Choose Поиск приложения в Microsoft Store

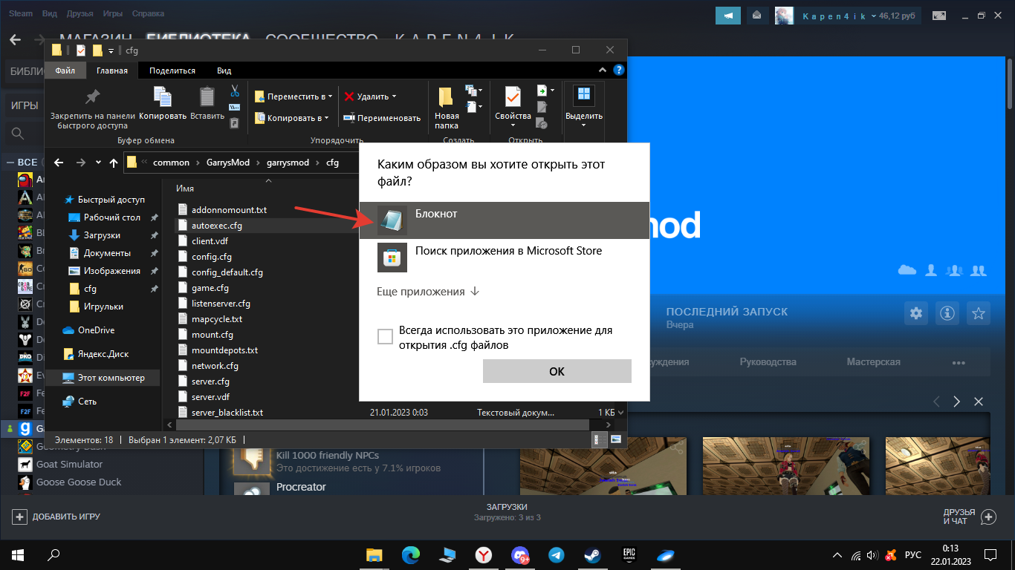point(504,258)
